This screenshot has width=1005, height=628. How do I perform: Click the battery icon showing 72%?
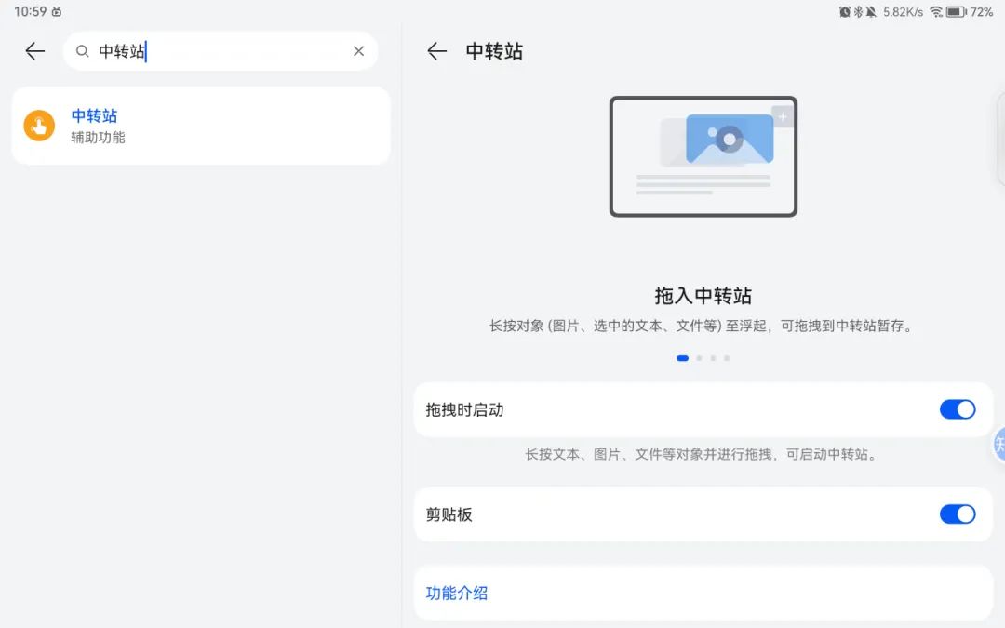point(956,11)
